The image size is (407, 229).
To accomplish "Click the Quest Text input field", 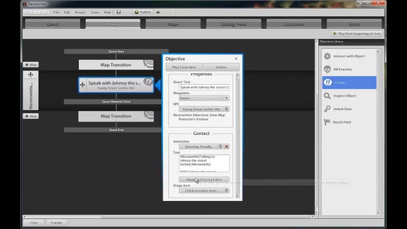I will click(204, 87).
